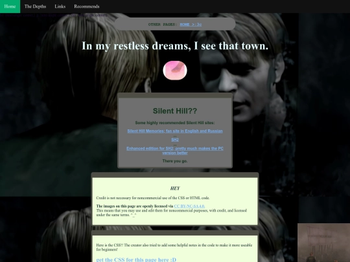Click the 'In my restless dreams' headline
Image resolution: width=350 pixels, height=262 pixels.
[x=175, y=46]
